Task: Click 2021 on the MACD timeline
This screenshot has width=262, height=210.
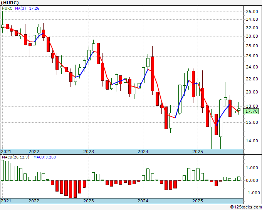Action: [6, 201]
